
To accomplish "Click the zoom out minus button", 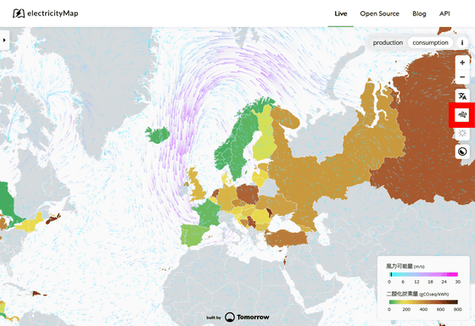I will coord(462,77).
